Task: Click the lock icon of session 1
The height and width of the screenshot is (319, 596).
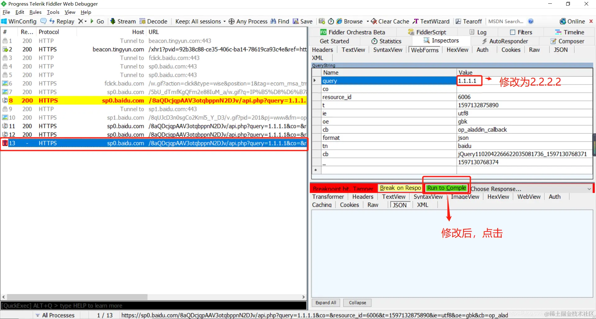Action: [x=5, y=41]
